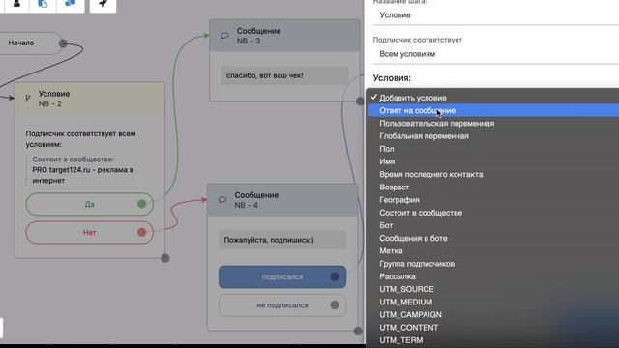Viewport: 619px width, 348px height.
Task: Click the user profile icon in toolbar
Action: (x=16, y=4)
